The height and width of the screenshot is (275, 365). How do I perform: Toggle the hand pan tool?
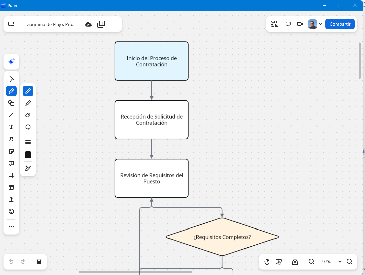267,262
